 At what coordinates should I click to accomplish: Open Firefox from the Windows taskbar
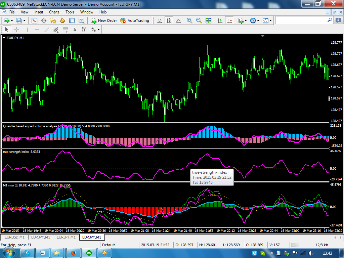click(74, 253)
